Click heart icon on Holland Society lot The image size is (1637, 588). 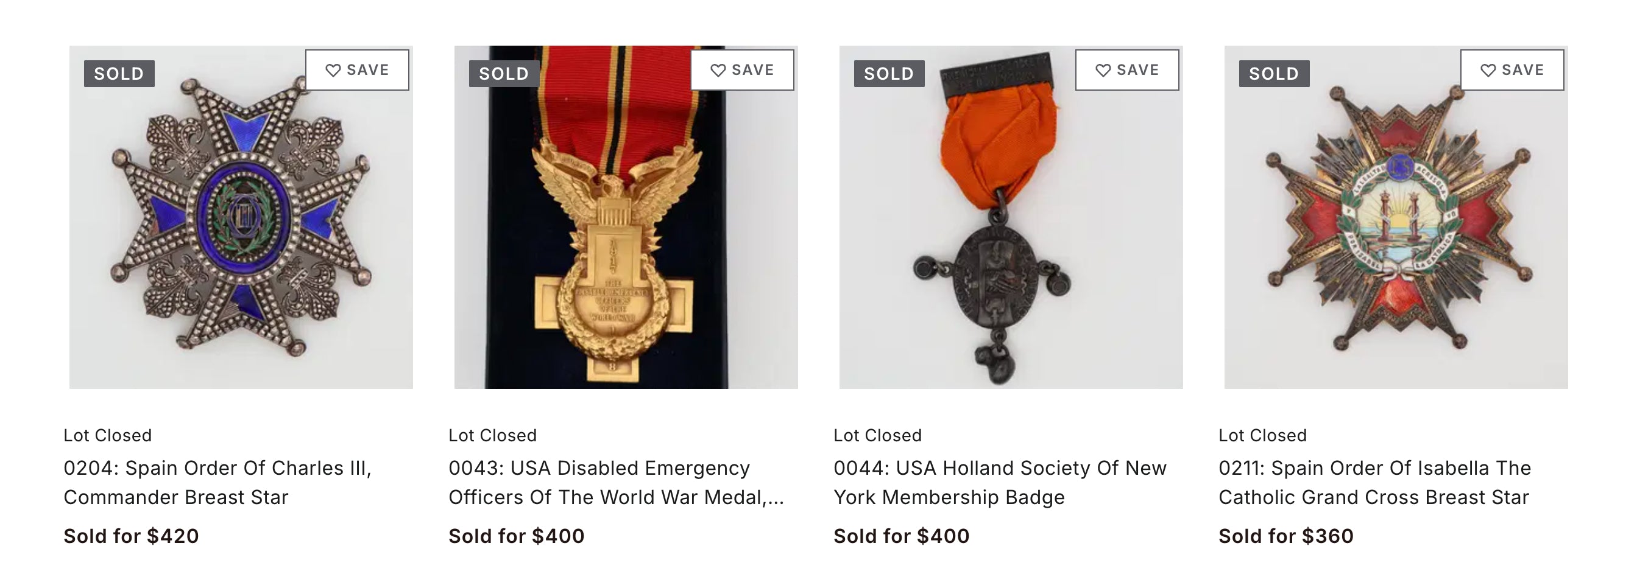pyautogui.click(x=1103, y=71)
